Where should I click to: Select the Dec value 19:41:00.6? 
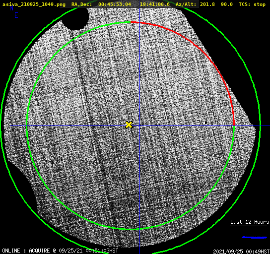click(x=155, y=4)
